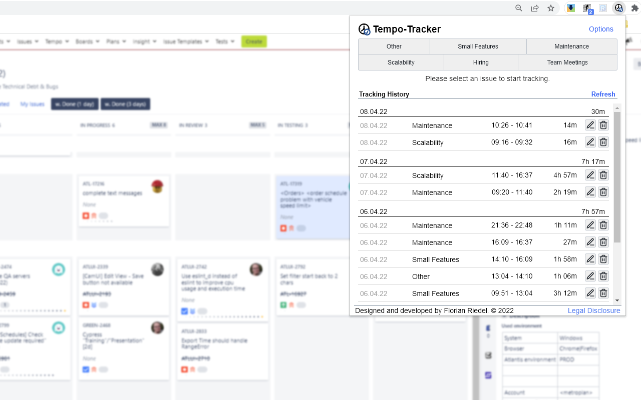Delete the 09:16 - 09:32 Scalability entry
The width and height of the screenshot is (641, 400).
tap(603, 142)
